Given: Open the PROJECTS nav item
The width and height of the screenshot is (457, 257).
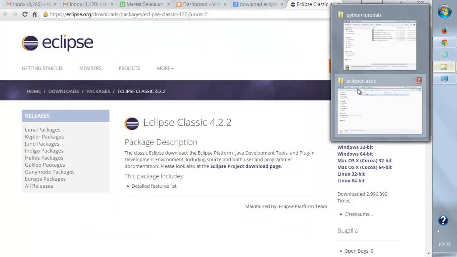Looking at the screenshot, I should (x=129, y=68).
